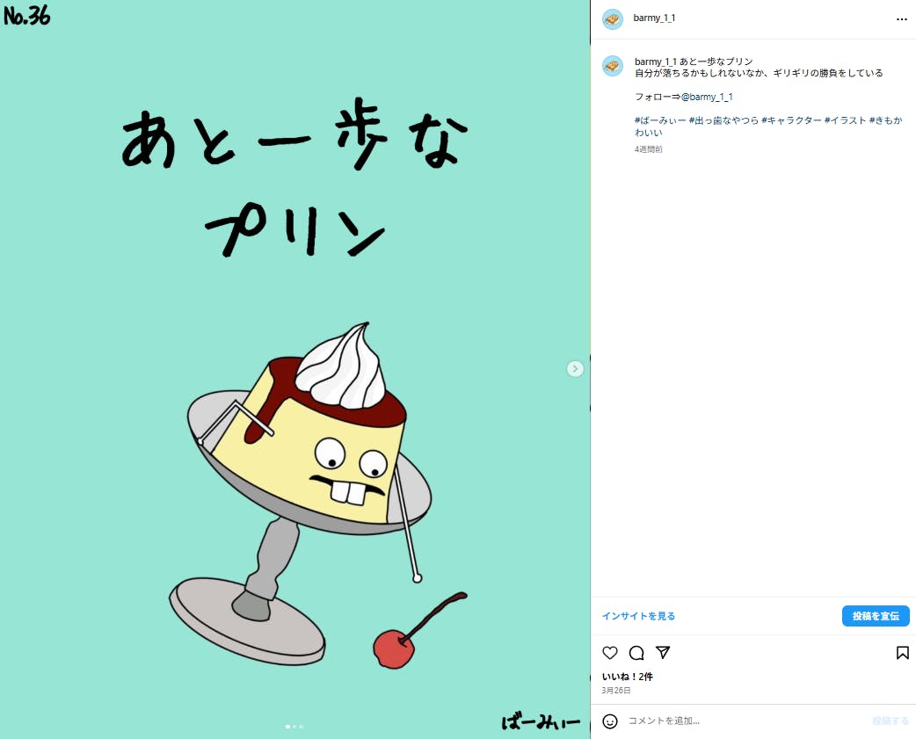
Task: Open hashtag #イラスト
Action: coord(846,120)
